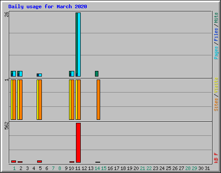Click the day '11' axis label
The width and height of the screenshot is (221, 173).
[78, 168]
